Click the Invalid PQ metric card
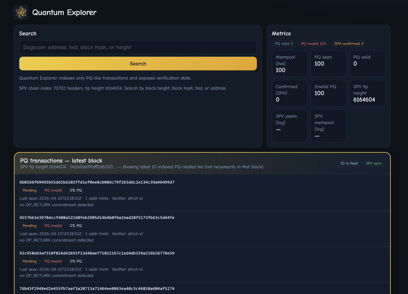Viewport: 408px width, 294px height. [328, 93]
